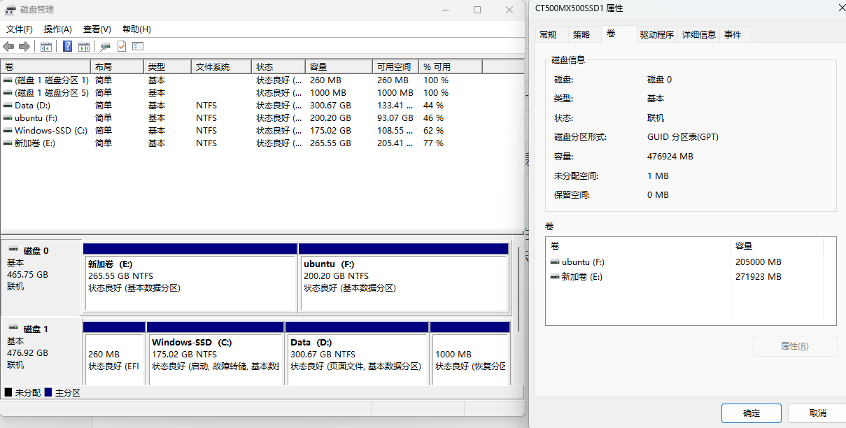
Task: Select the Windows-SSD (C:) volume row
Action: coord(262,131)
